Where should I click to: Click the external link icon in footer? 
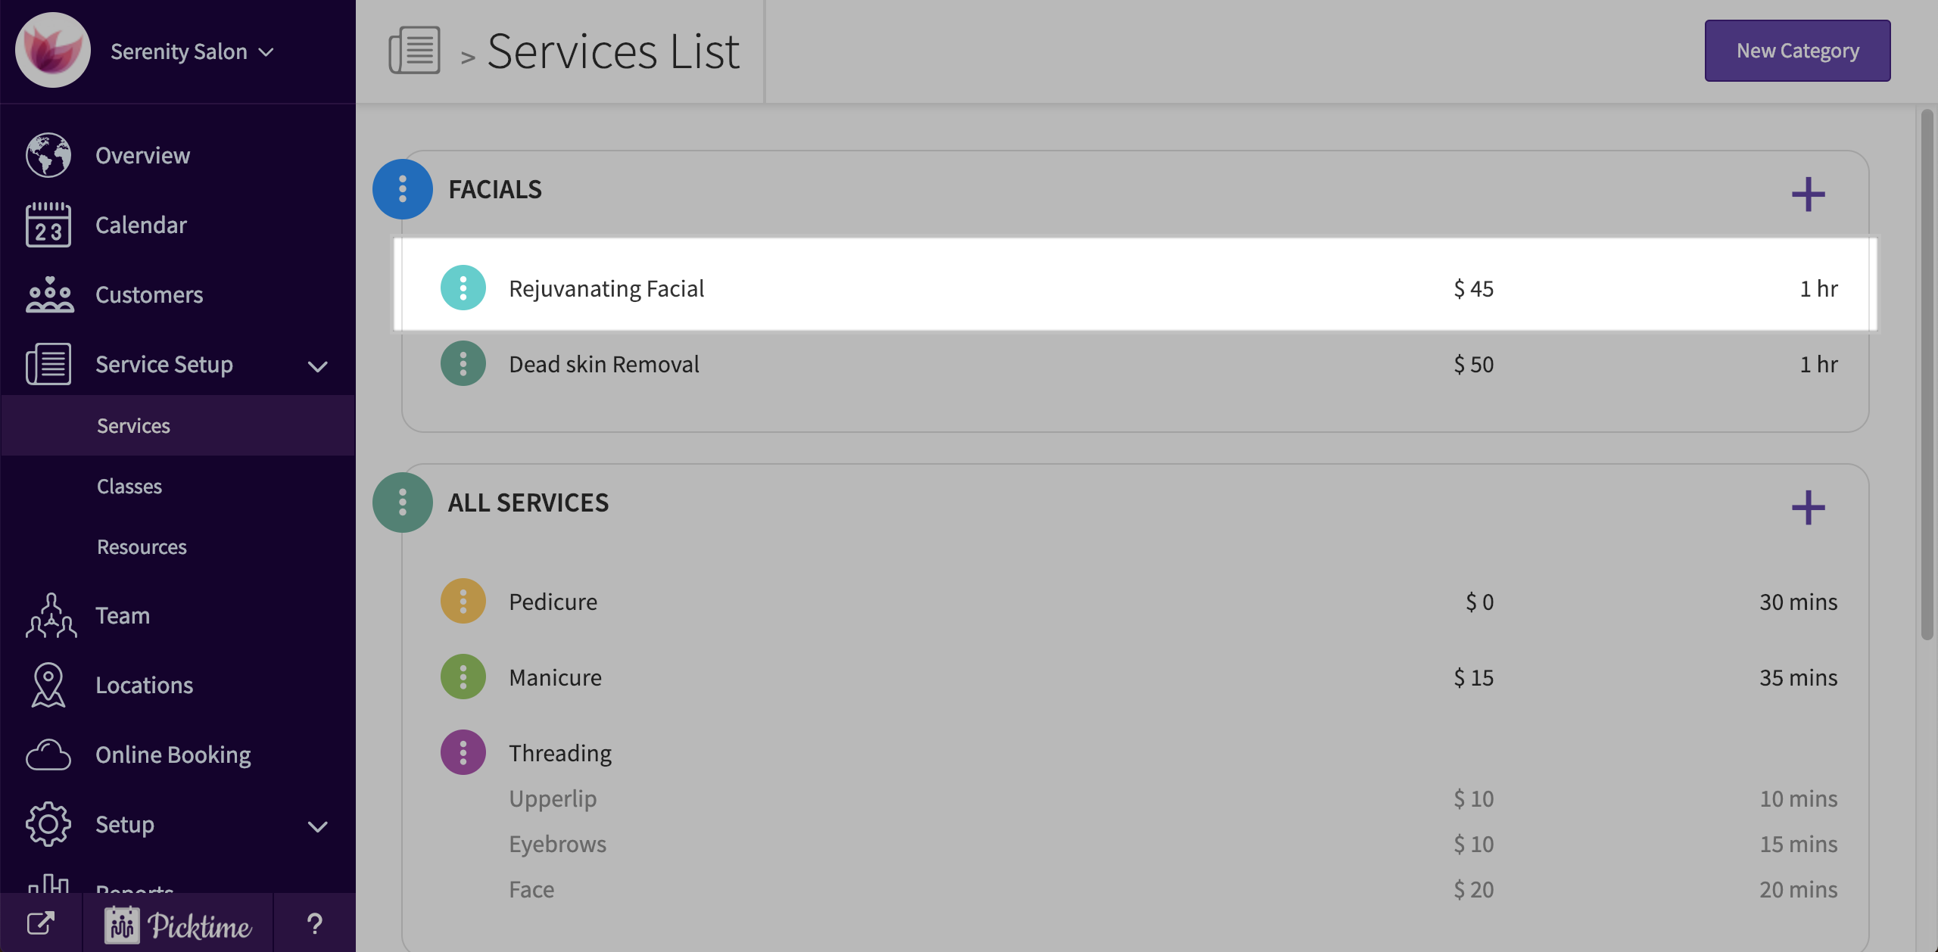41,923
